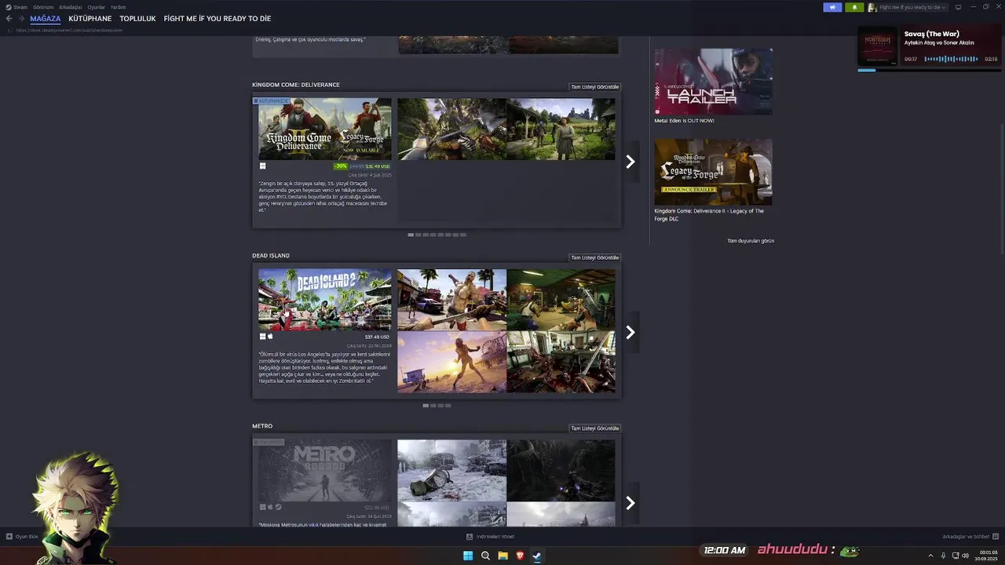
Task: Click the system tray volume icon
Action: click(965, 556)
